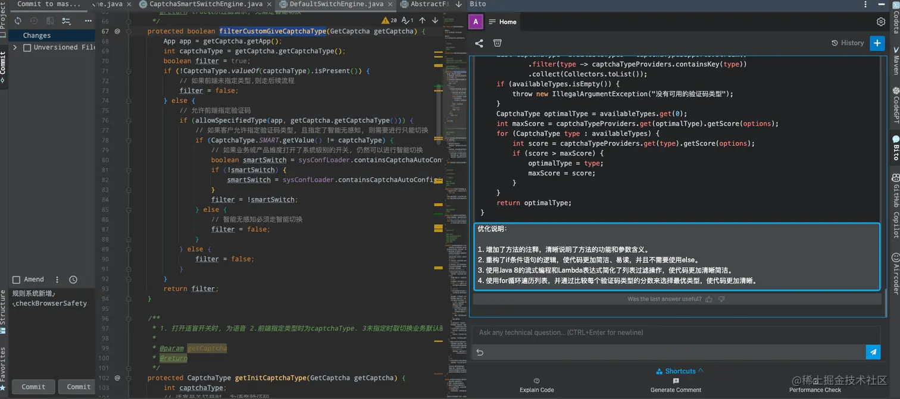Click the undo arrow below Bito input
Viewport: 900px width, 399px height.
coord(480,352)
